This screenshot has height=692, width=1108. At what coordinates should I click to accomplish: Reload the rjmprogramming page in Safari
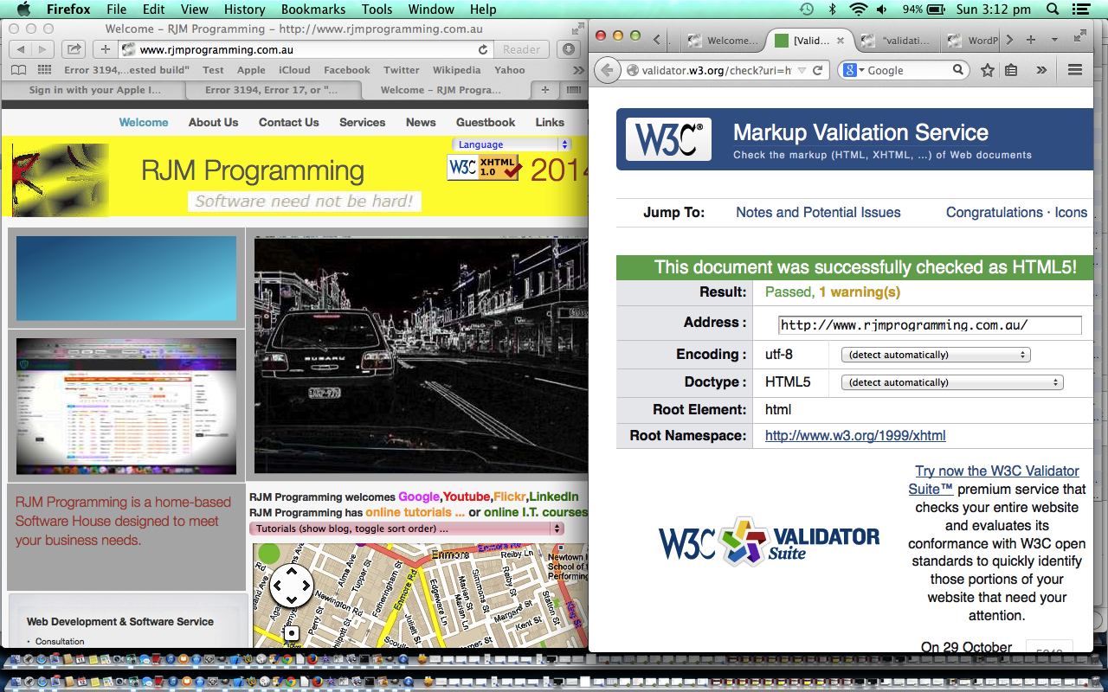(484, 49)
